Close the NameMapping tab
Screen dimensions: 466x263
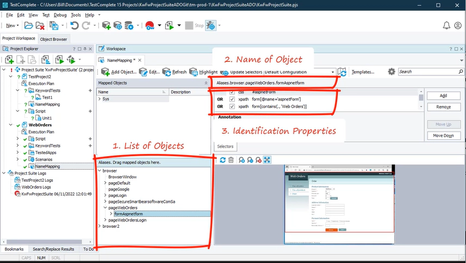pyautogui.click(x=140, y=60)
